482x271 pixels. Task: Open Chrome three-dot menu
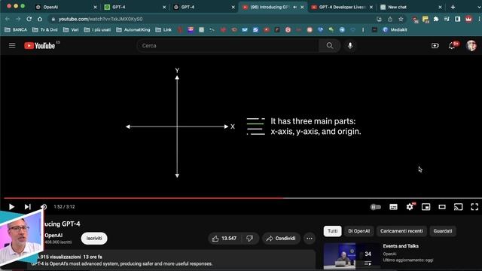point(479,19)
